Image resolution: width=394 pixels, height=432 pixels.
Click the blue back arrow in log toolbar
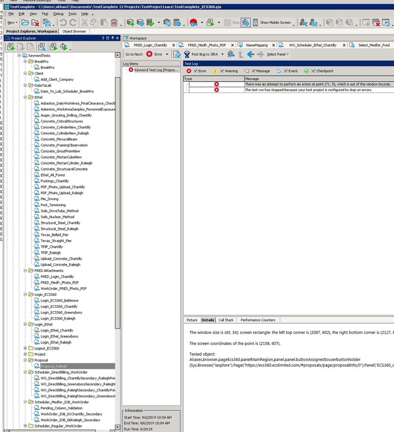250,54
